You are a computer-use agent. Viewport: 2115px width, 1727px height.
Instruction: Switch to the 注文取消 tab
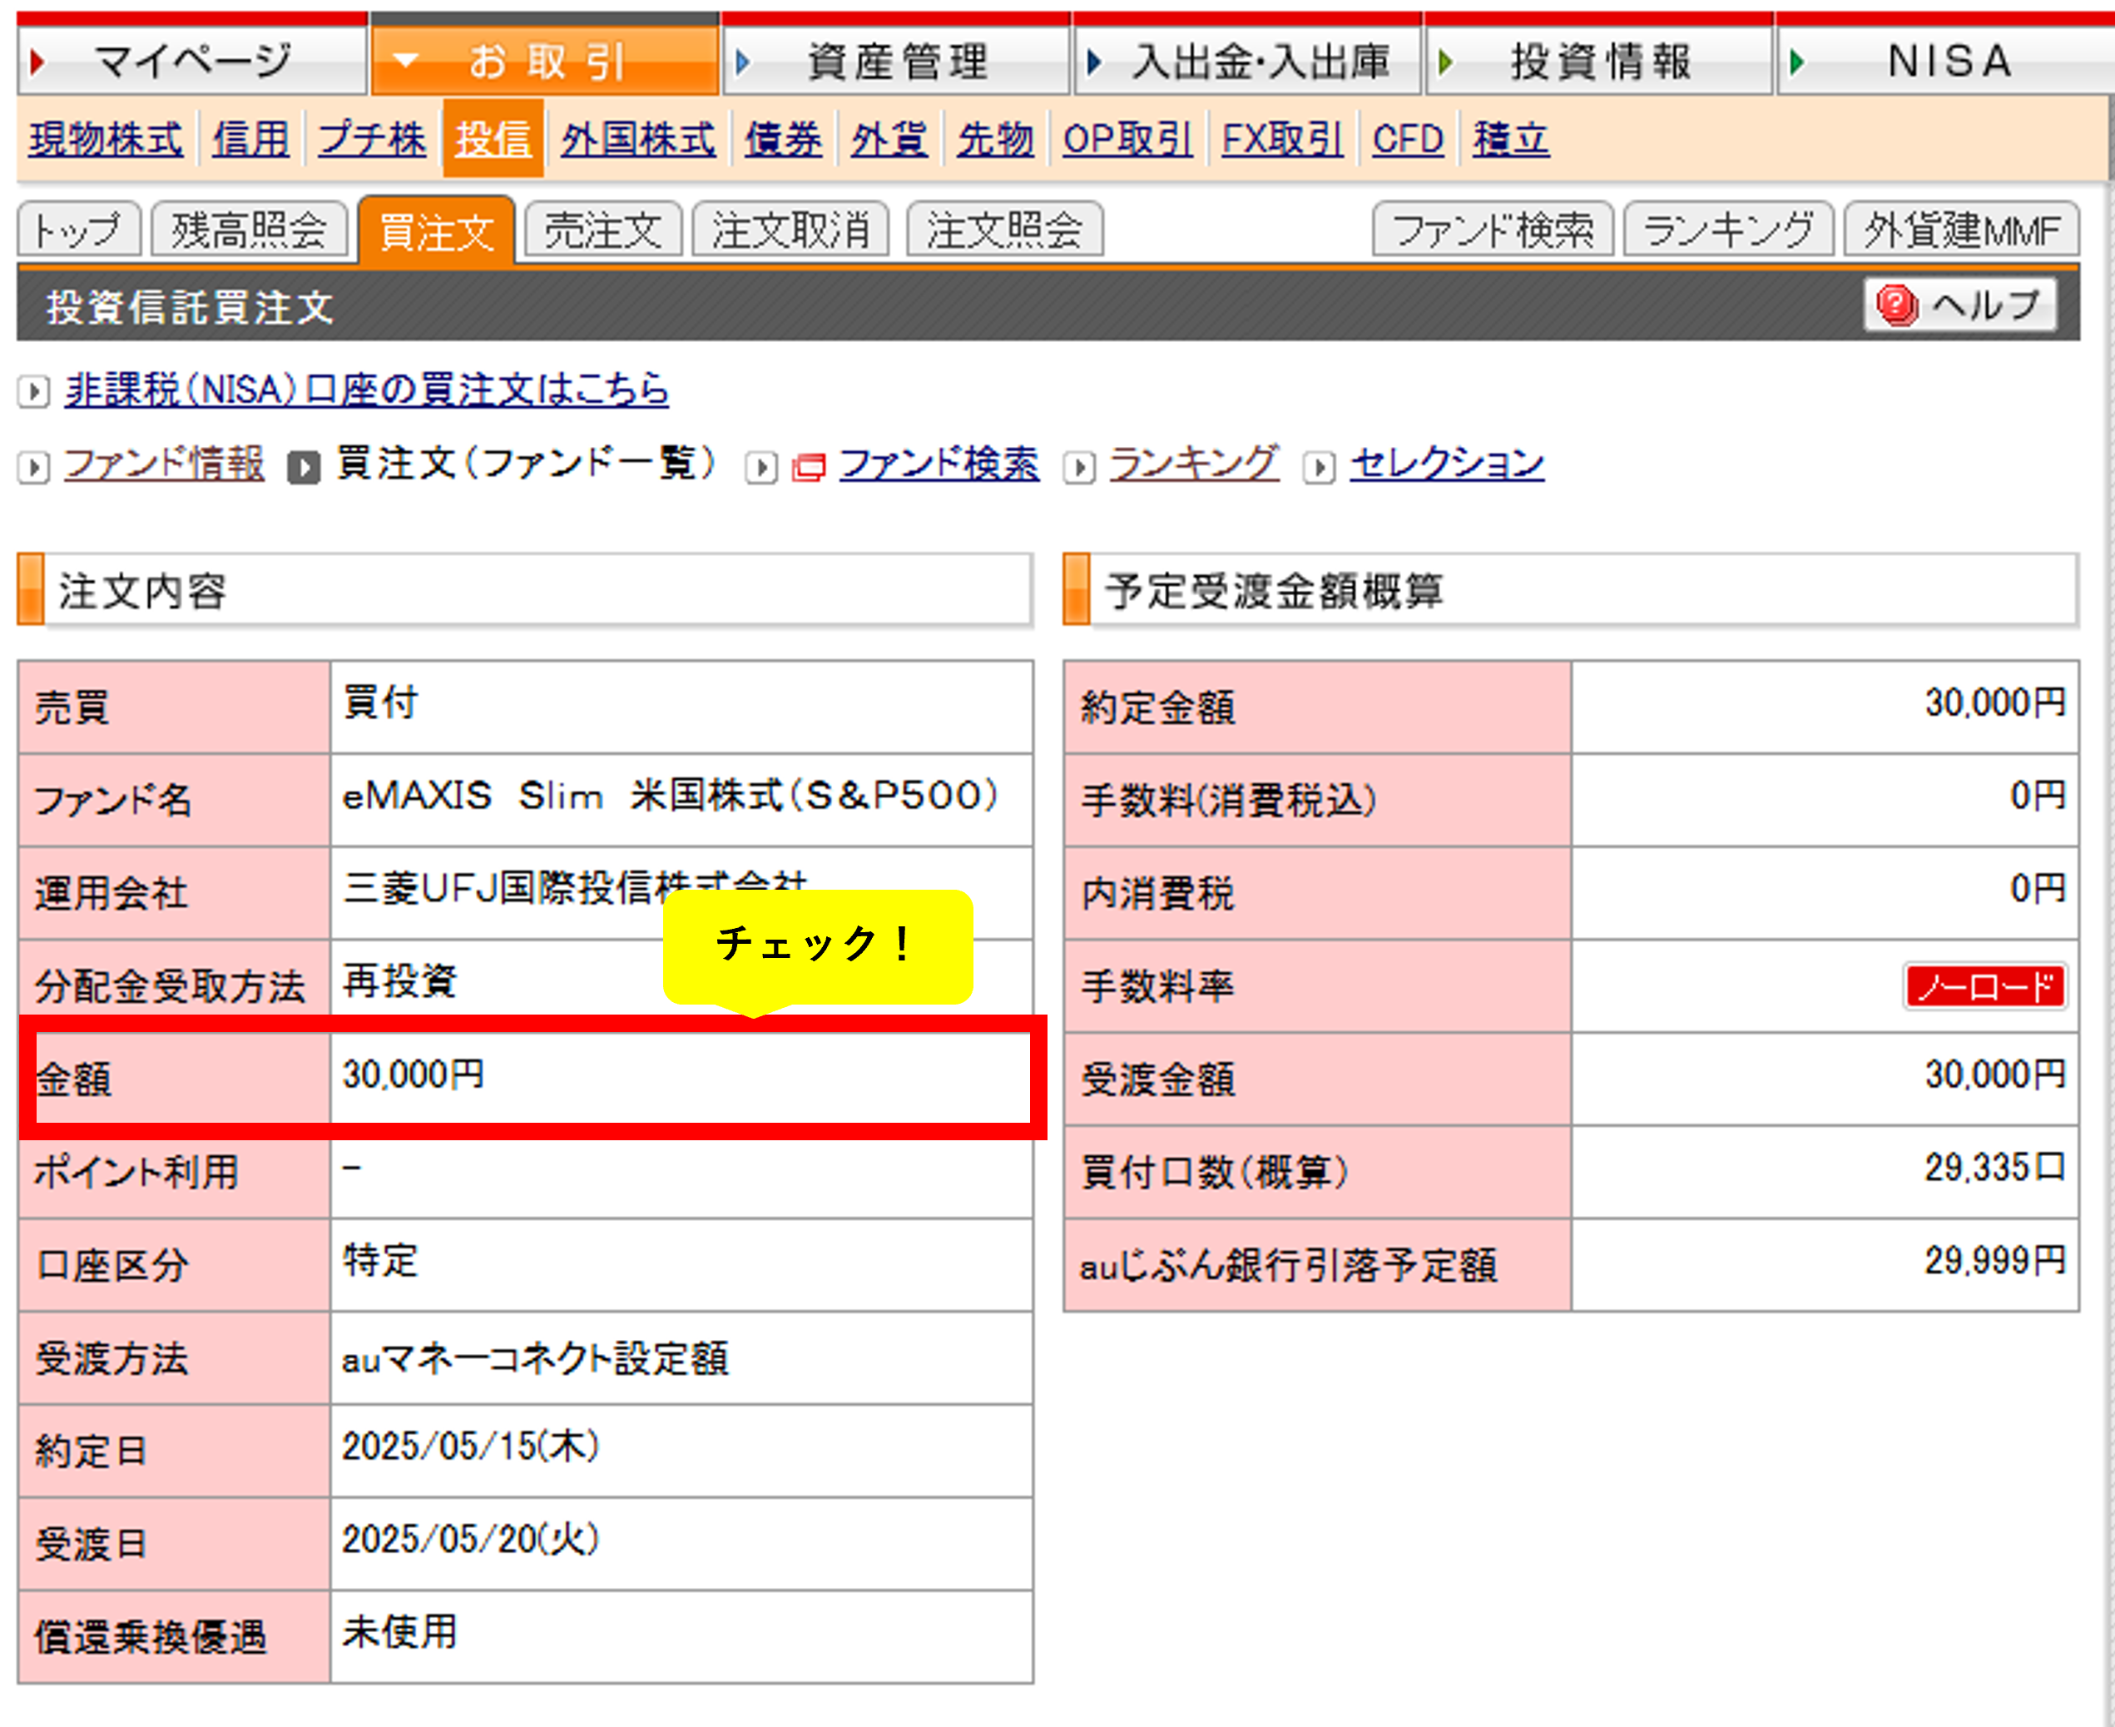click(790, 230)
